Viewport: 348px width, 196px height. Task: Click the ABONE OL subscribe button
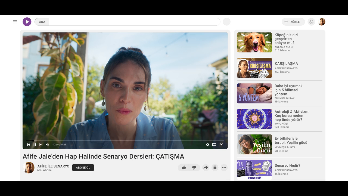(x=83, y=168)
